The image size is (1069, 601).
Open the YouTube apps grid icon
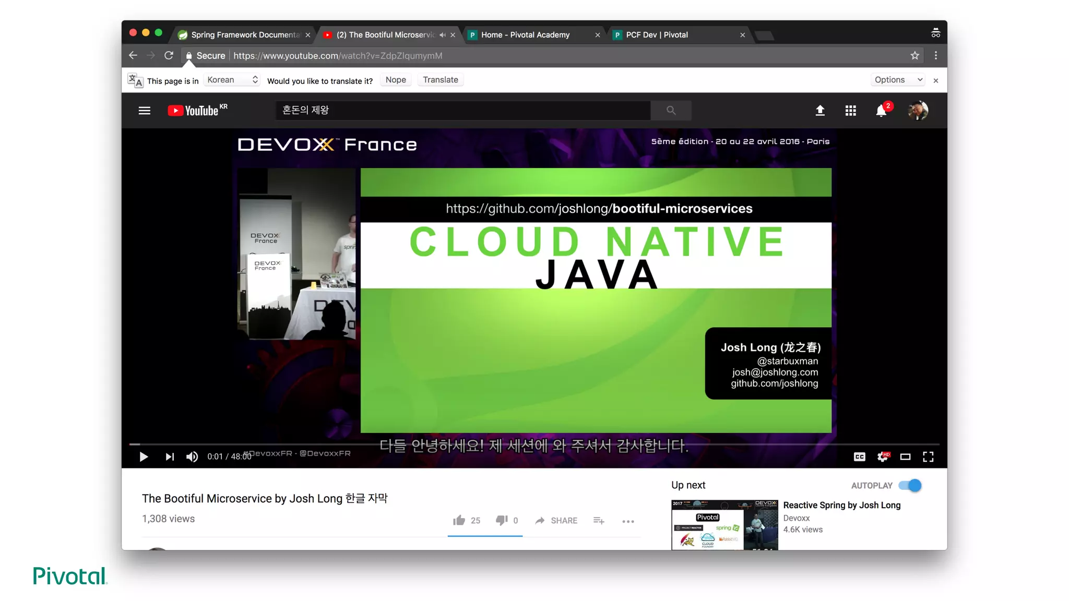[850, 111]
